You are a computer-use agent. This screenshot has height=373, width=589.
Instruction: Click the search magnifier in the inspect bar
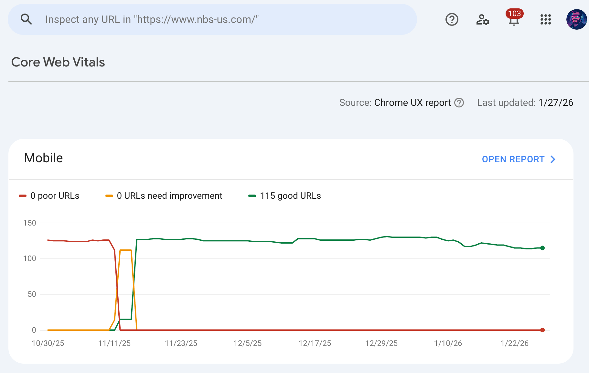[x=27, y=19]
